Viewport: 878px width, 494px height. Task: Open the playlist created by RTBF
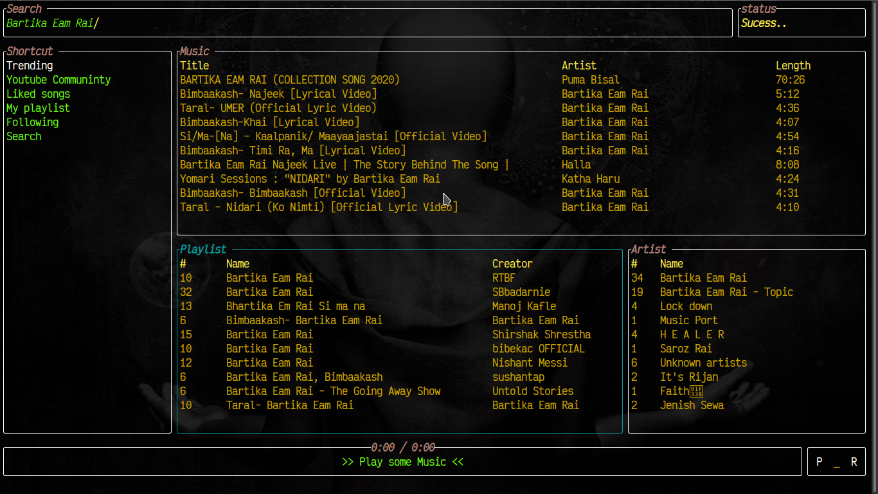(269, 278)
